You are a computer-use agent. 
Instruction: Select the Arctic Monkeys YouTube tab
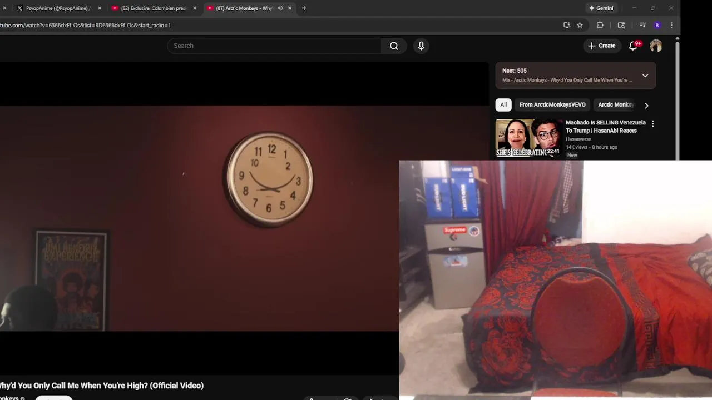click(x=249, y=8)
